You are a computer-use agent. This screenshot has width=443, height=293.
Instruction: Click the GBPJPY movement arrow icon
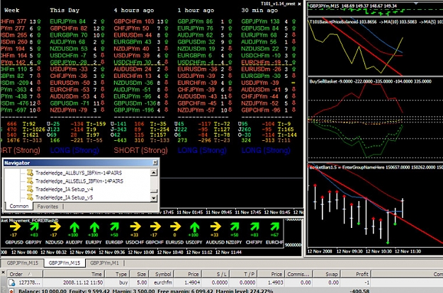[34, 226]
